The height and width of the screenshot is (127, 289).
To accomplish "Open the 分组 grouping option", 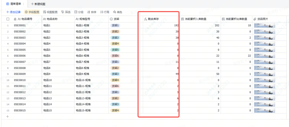I will click(79, 12).
